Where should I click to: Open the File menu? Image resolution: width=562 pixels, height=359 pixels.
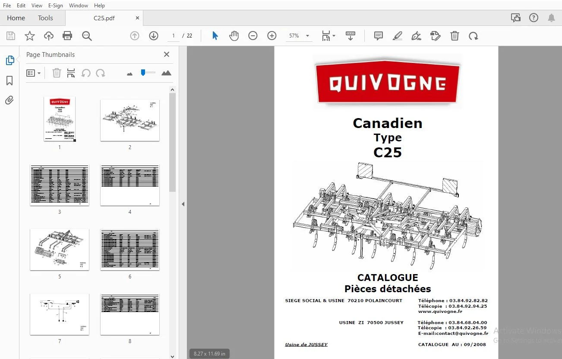[x=7, y=6]
